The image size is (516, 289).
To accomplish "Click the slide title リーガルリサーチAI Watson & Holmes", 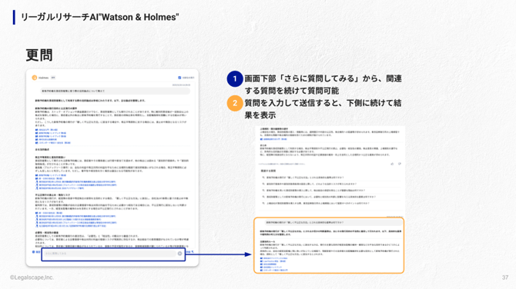I will (x=99, y=17).
